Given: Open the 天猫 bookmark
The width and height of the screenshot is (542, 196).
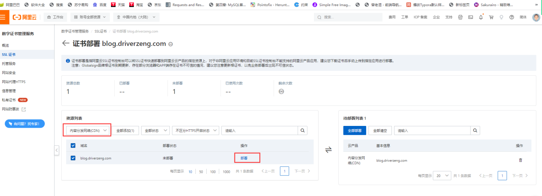Looking at the screenshot, I should pyautogui.click(x=118, y=5).
